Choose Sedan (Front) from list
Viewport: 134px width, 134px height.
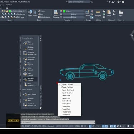[69, 101]
